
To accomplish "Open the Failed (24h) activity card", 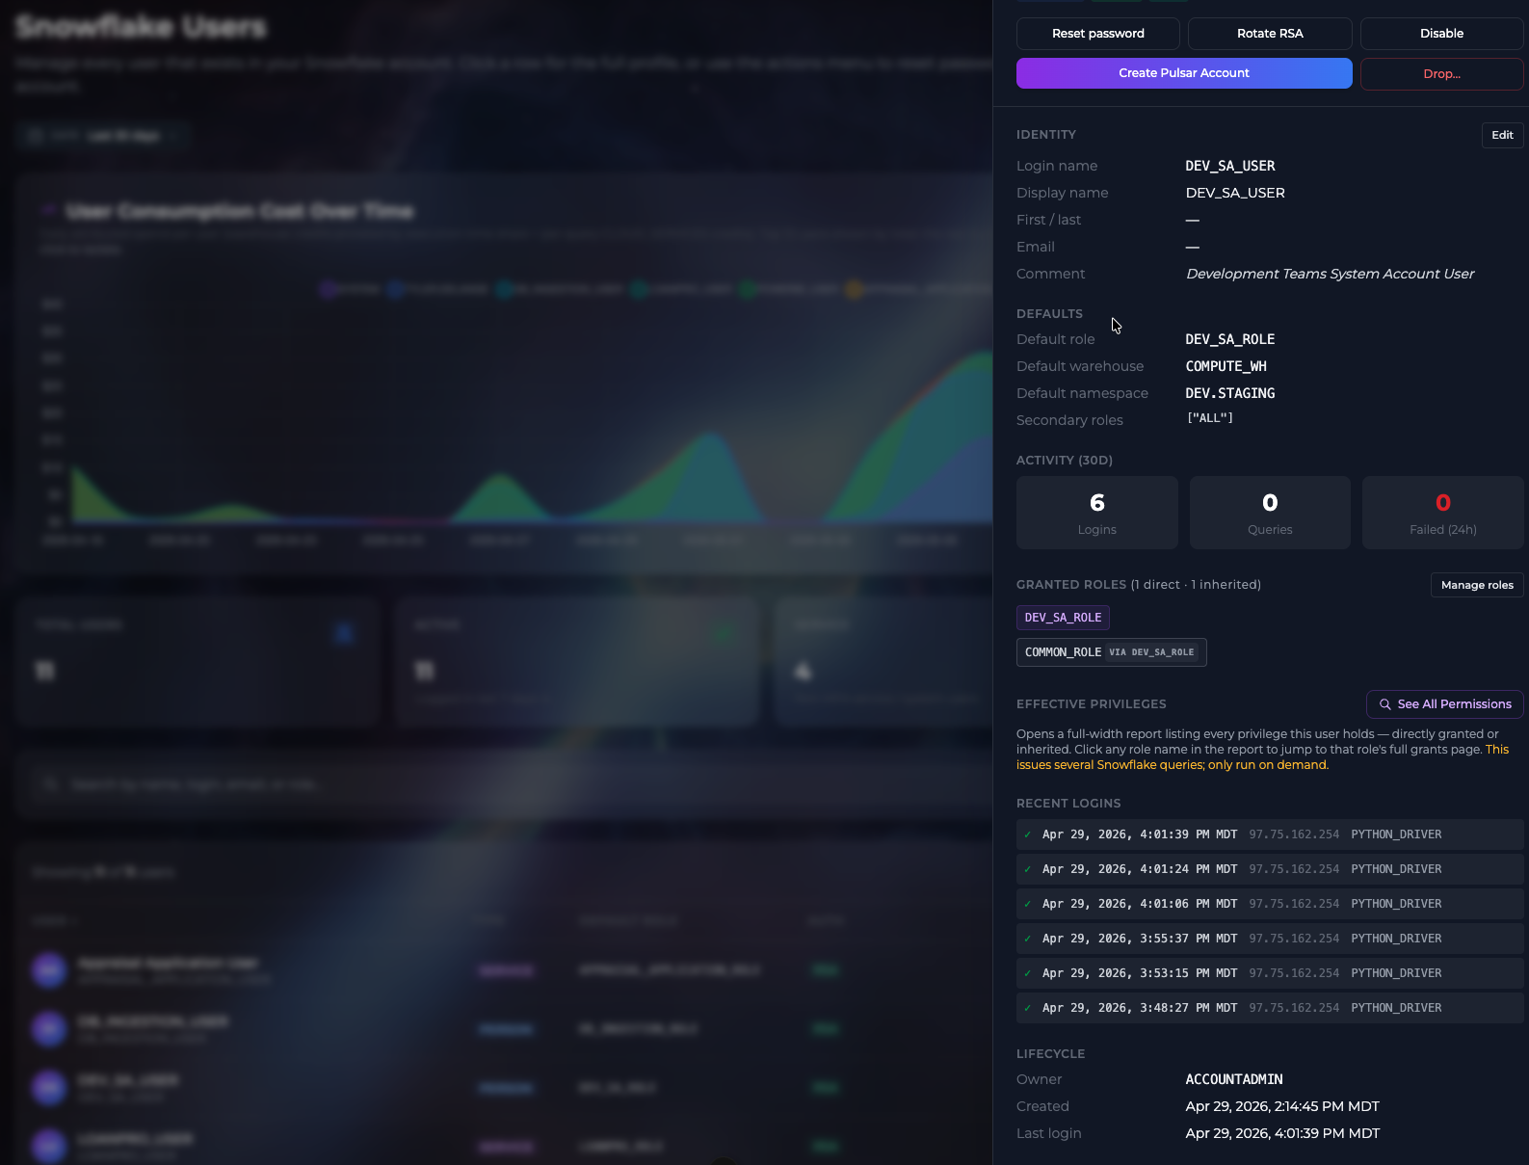I will [1442, 513].
